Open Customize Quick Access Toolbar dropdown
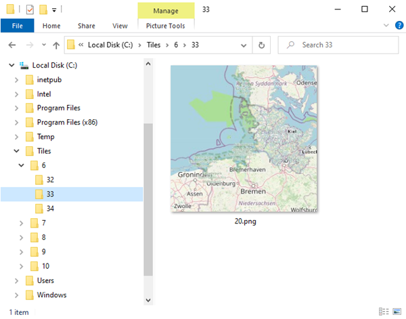 point(53,9)
